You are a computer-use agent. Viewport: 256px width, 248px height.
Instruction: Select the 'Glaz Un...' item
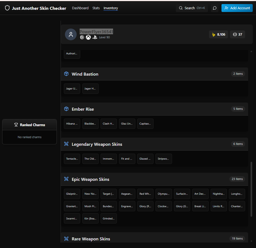(127, 124)
